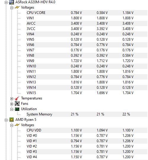Select the VIN8 voltage row

[x=87, y=56]
